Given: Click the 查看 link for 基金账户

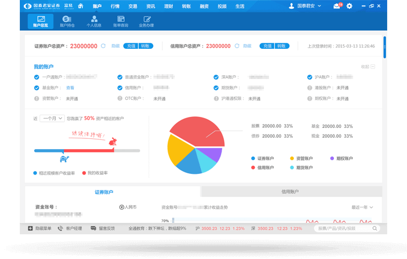Looking at the screenshot, I should pyautogui.click(x=70, y=88).
